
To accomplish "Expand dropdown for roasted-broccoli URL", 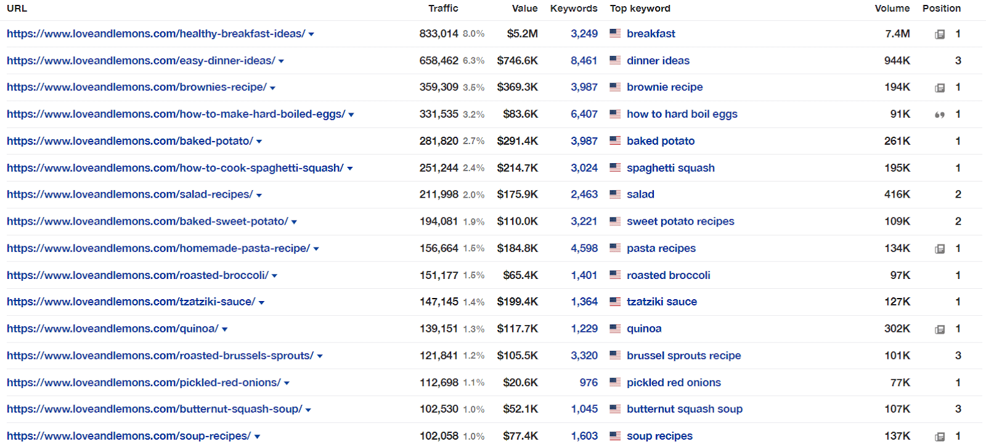I will tap(274, 276).
